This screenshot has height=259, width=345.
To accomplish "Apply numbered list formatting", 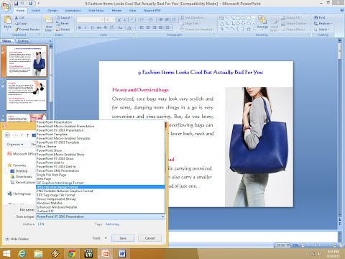I will (151, 20).
